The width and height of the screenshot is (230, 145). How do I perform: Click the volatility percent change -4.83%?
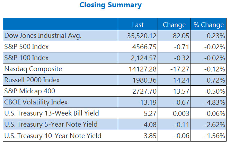[214, 102]
